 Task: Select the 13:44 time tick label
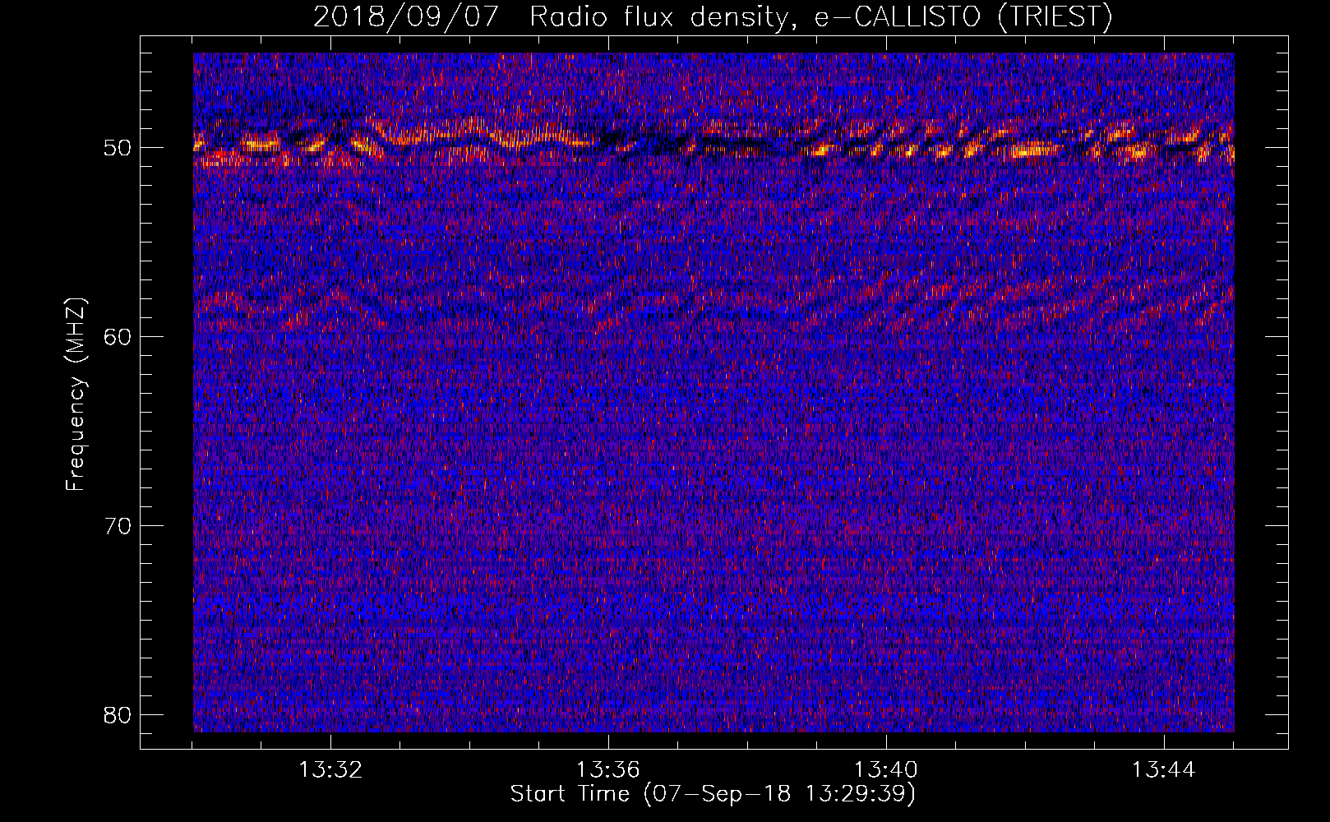click(x=1164, y=770)
